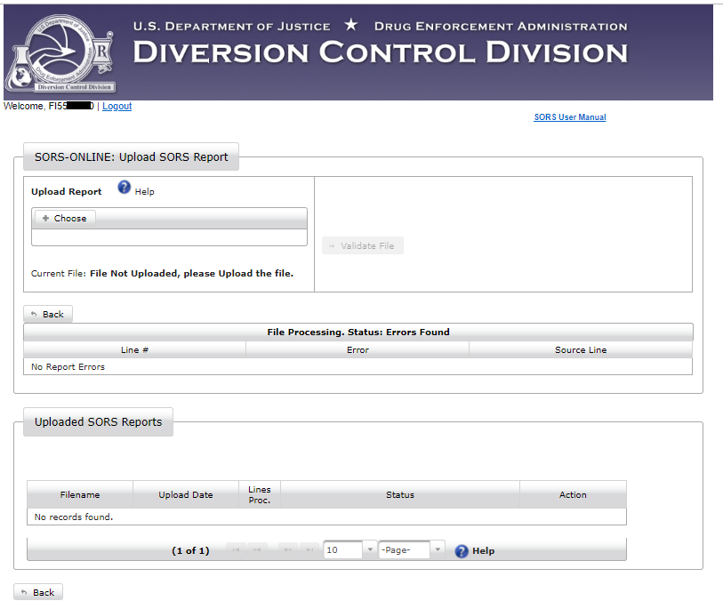Click 'SORS-ONLINE: Upload SORS Report' panel title
Screen dimensions: 723x609
coord(132,157)
